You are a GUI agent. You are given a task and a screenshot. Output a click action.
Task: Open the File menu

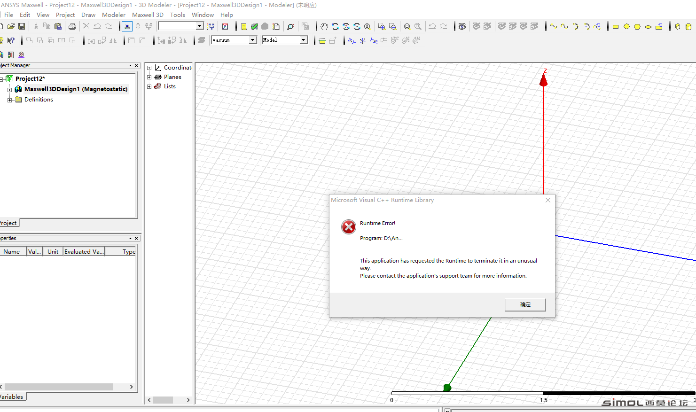(x=9, y=15)
